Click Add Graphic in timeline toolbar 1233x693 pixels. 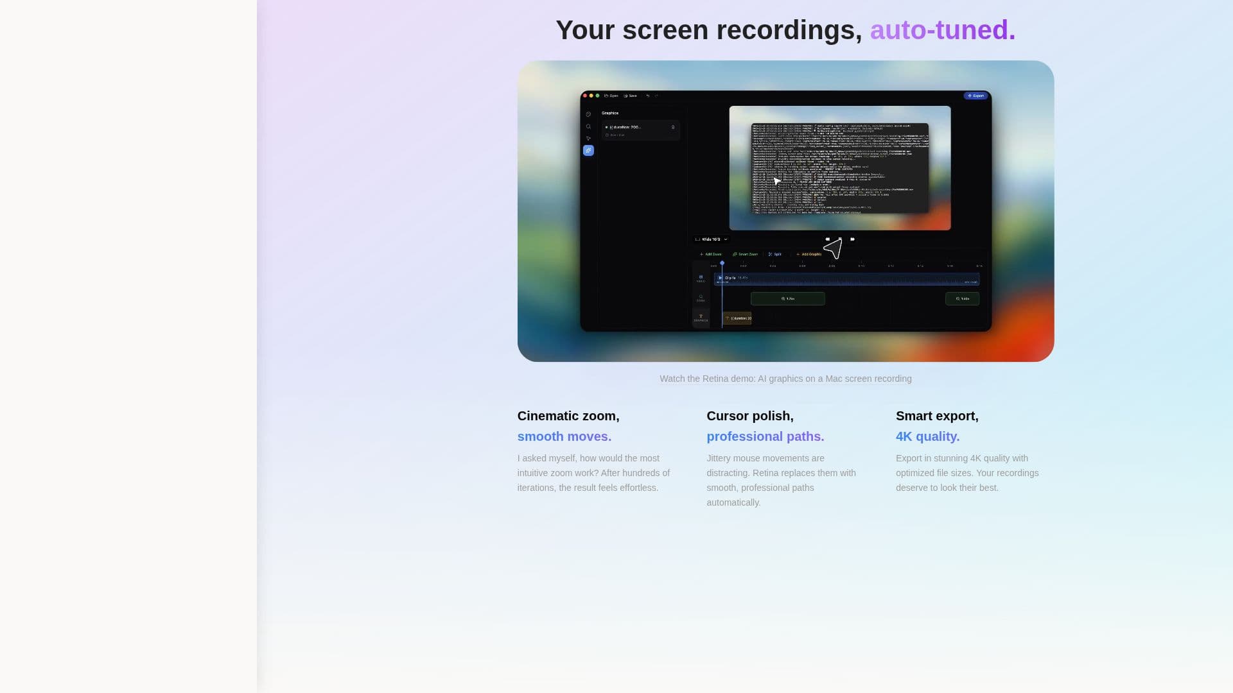(x=809, y=254)
